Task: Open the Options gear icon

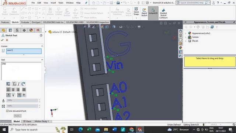Action: 147,3
